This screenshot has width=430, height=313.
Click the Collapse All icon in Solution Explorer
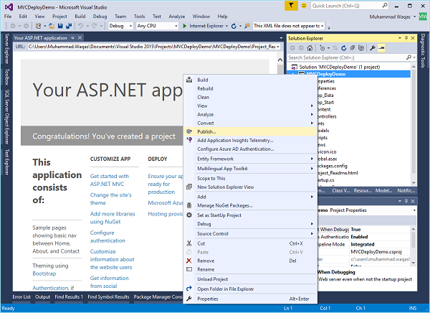point(353,48)
